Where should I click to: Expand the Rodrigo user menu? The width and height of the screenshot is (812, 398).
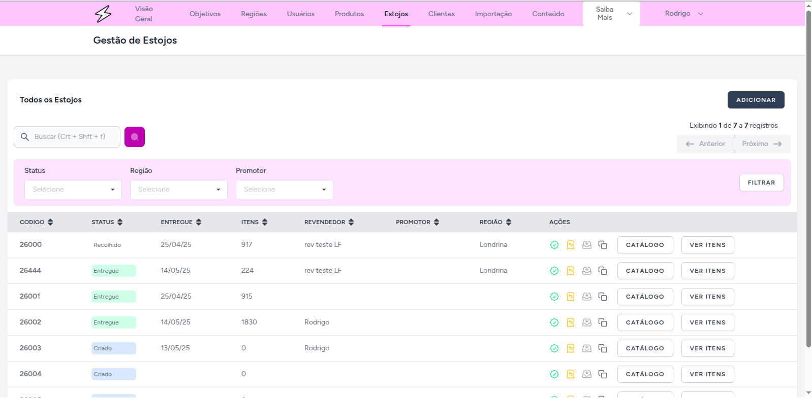pyautogui.click(x=684, y=14)
